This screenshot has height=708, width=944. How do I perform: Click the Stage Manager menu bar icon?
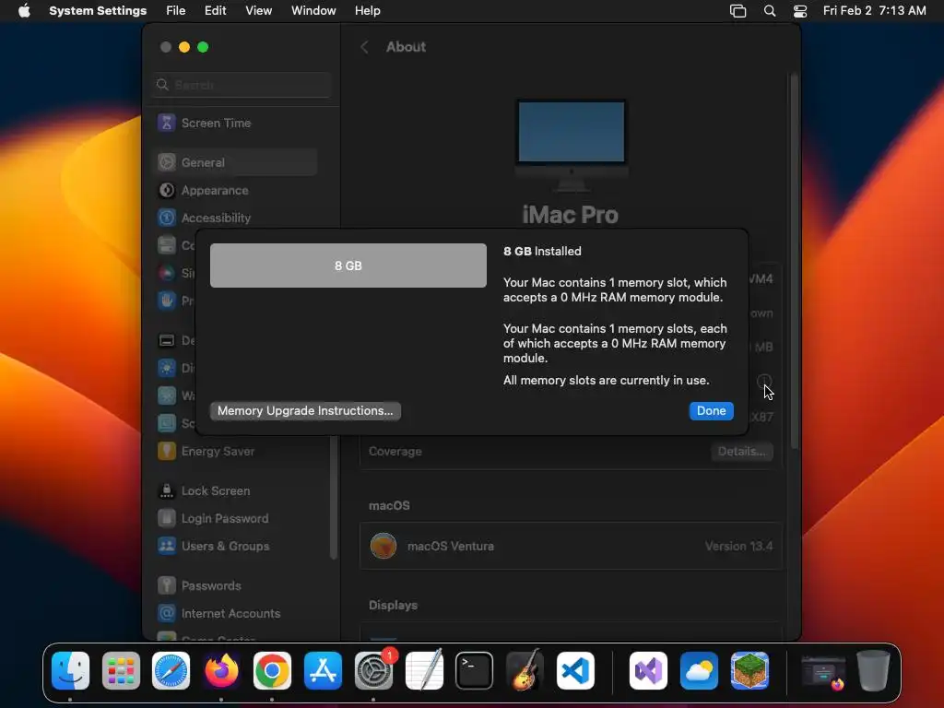pyautogui.click(x=738, y=11)
